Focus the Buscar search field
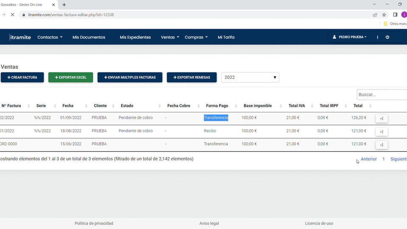The width and height of the screenshot is (407, 229). pos(382,95)
